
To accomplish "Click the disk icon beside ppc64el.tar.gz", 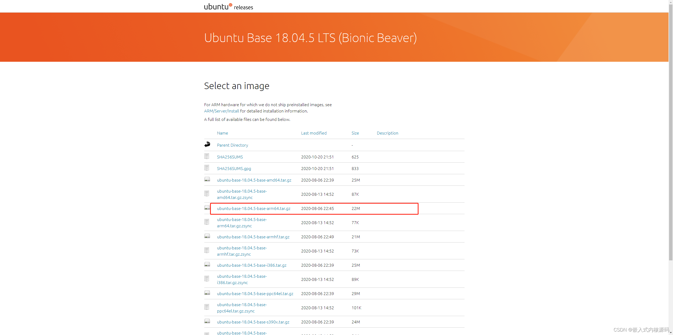I will [x=207, y=293].
